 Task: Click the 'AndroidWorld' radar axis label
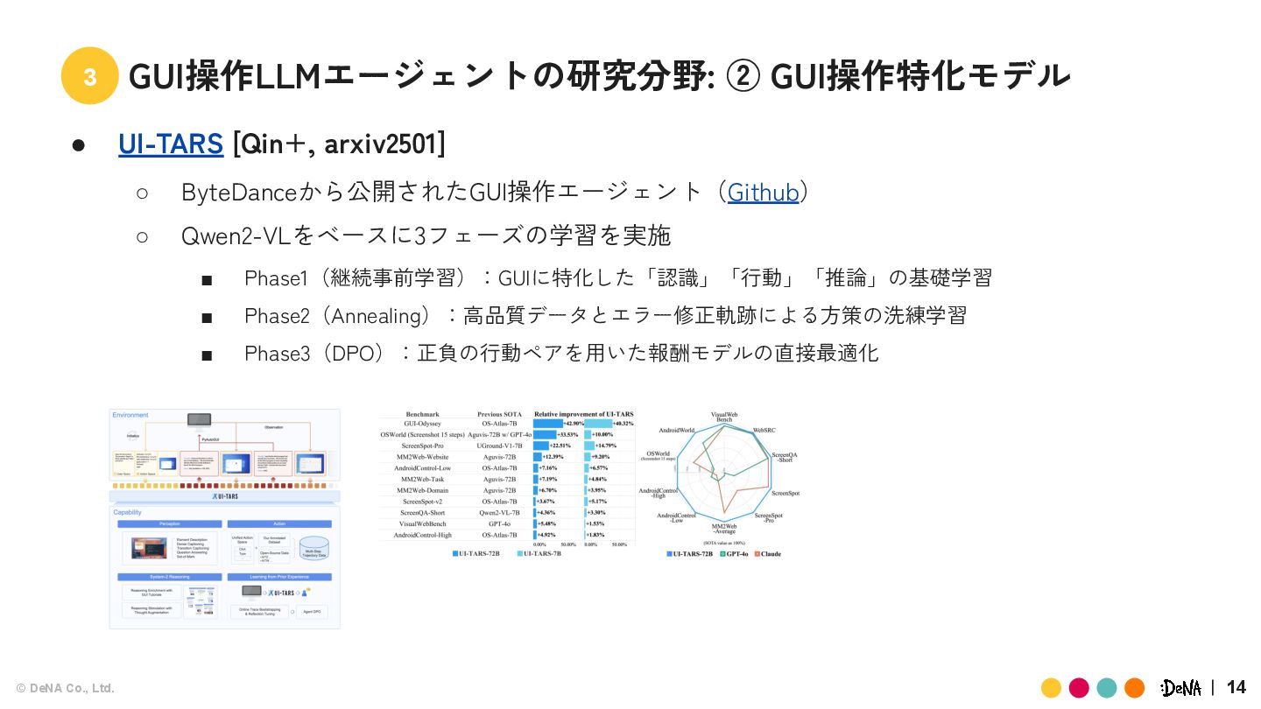(x=677, y=430)
